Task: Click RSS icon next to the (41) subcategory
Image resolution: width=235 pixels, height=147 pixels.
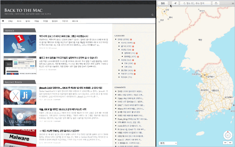Action: [x=137, y=53]
